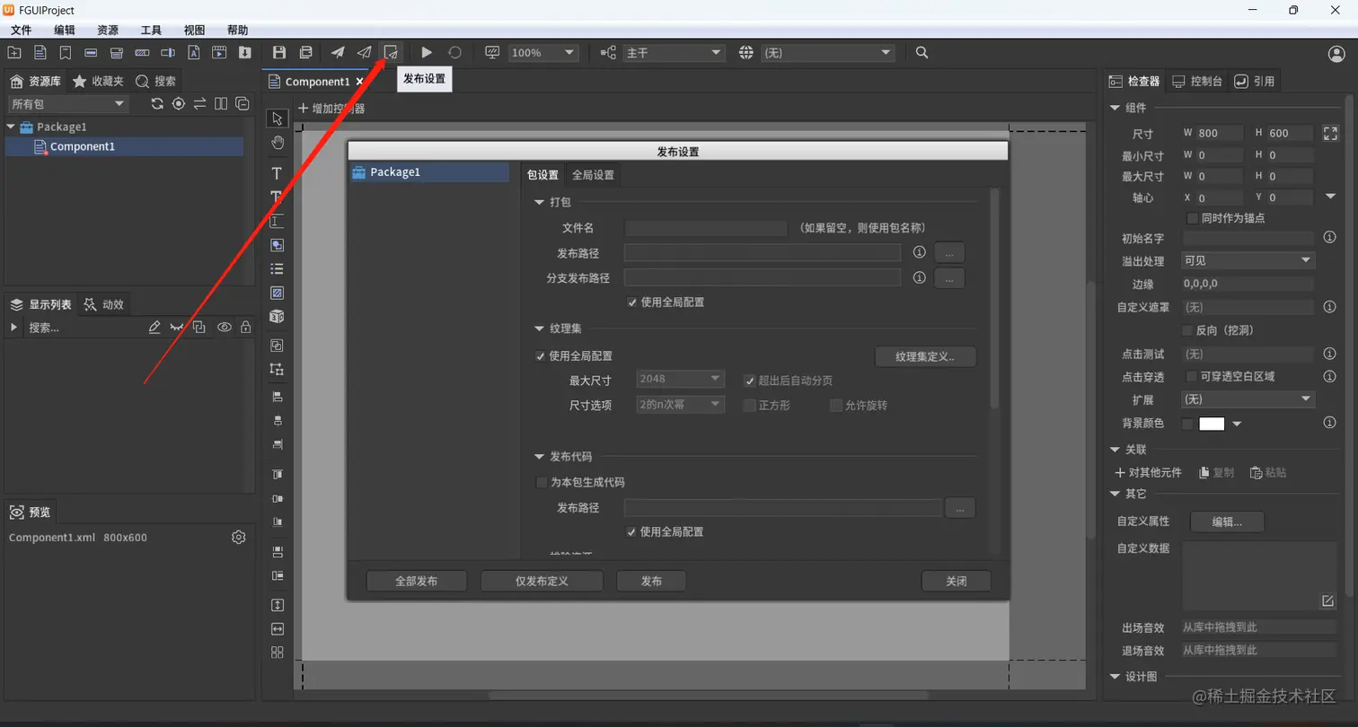Click the save file icon
This screenshot has height=727, width=1358.
(279, 52)
